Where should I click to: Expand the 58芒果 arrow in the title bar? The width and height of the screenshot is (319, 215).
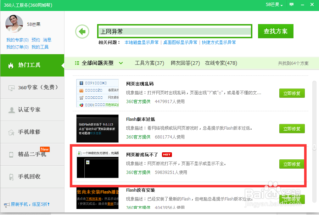click(x=281, y=5)
